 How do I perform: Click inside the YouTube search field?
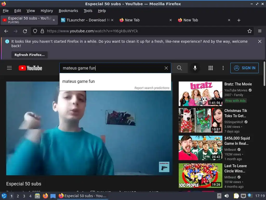[112, 68]
